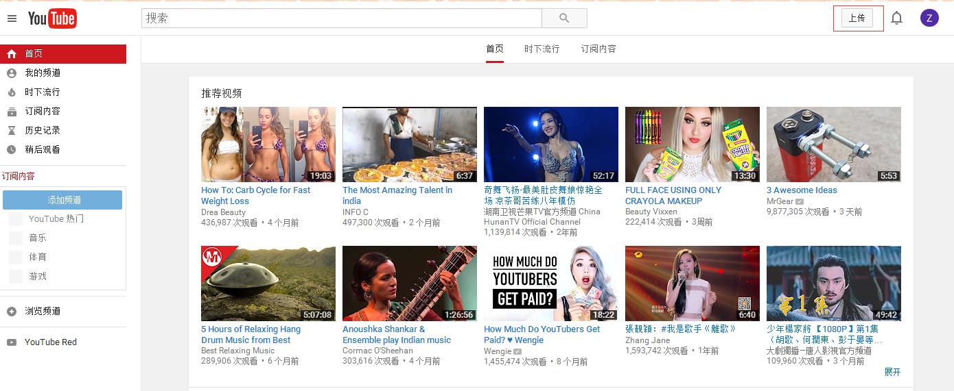954x391 pixels.
Task: Click title Anoushka Shankar & Ensemble play Indian music
Action: [x=397, y=335]
